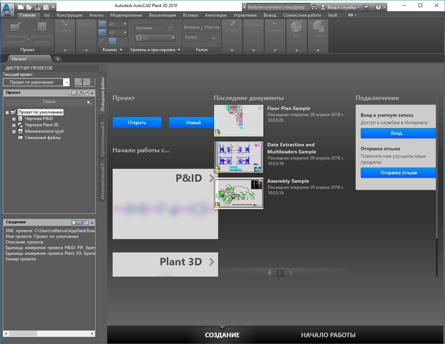Click the Уровень elevation input field

[x=150, y=28]
